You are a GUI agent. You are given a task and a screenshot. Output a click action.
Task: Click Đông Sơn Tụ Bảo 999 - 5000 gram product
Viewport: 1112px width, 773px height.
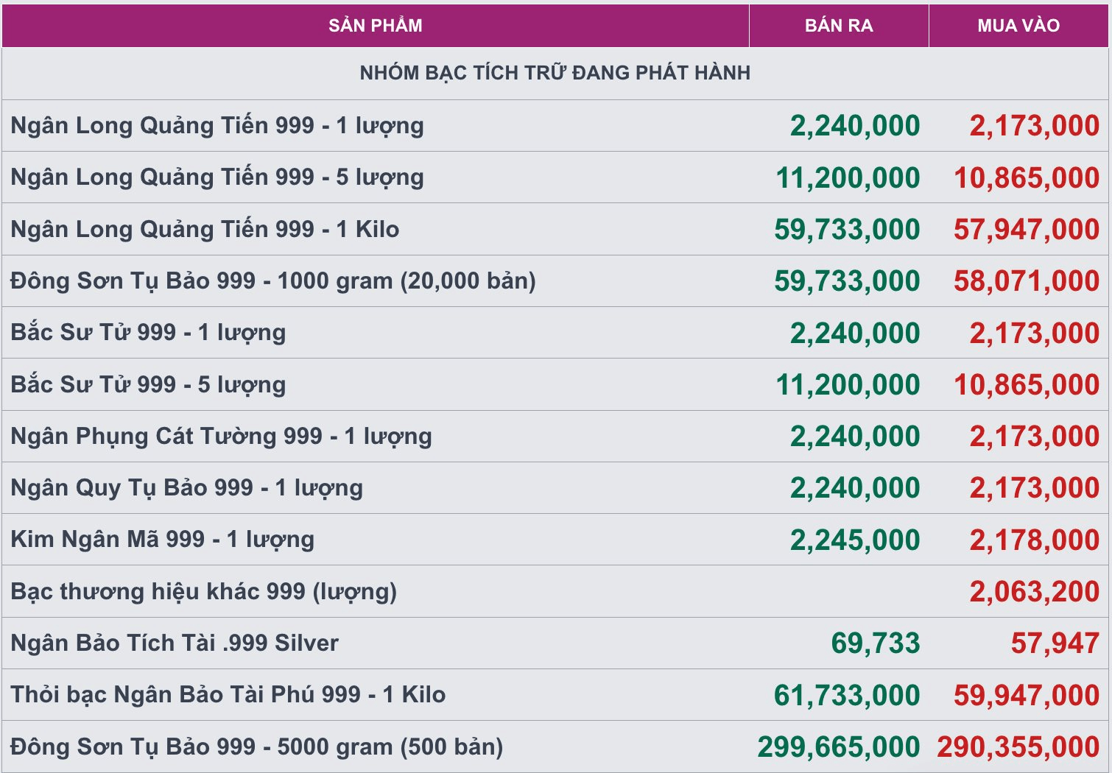(x=257, y=747)
